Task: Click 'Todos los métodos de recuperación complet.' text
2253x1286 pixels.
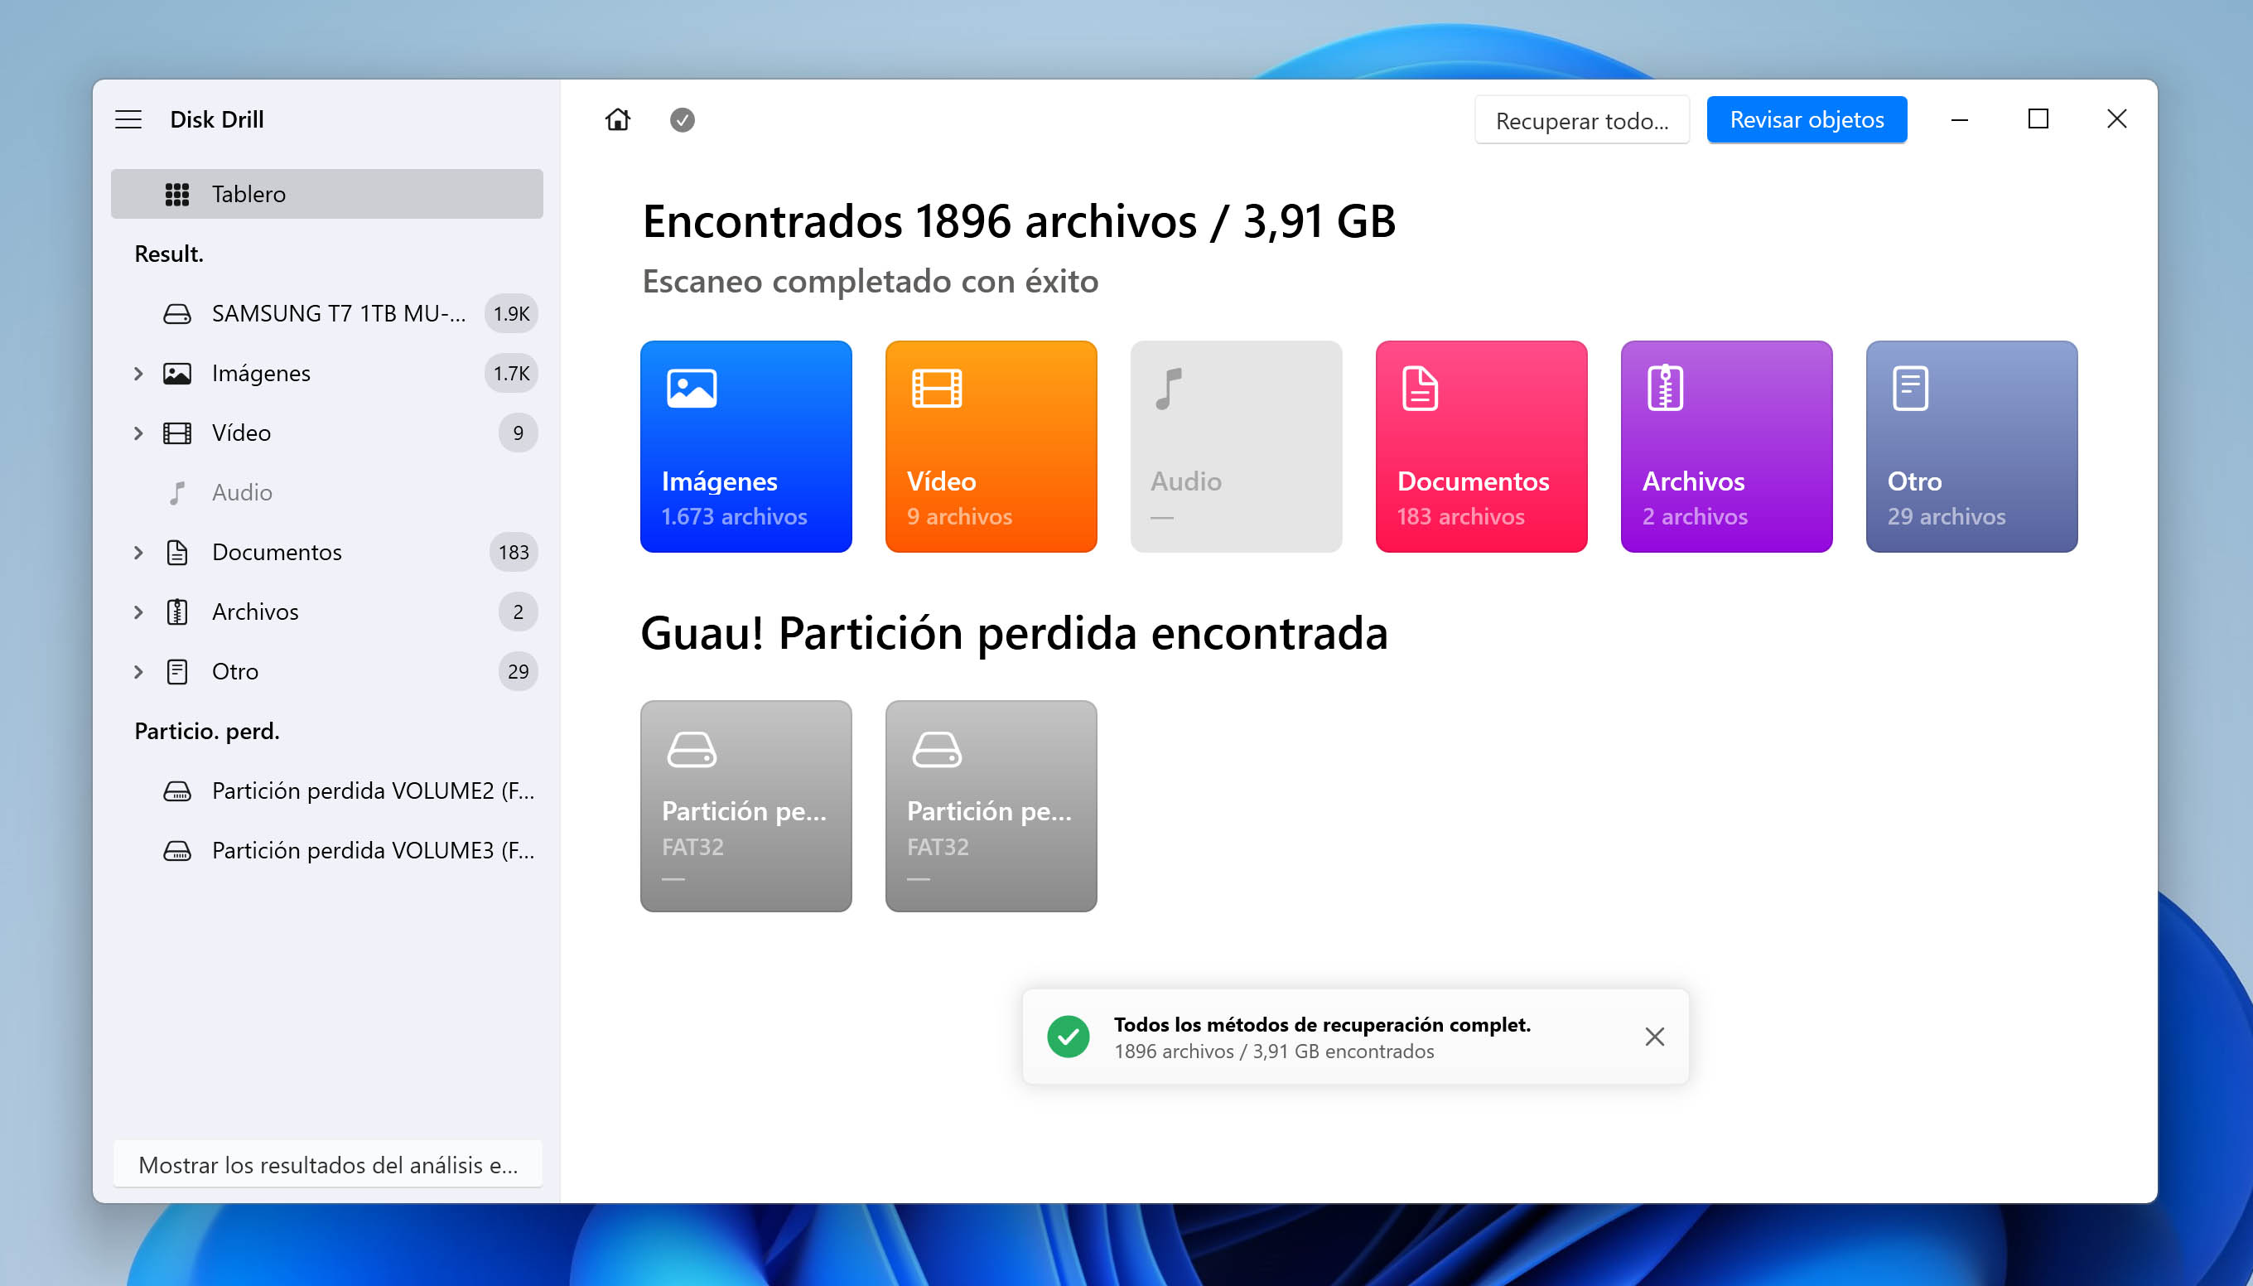Action: (1323, 1024)
